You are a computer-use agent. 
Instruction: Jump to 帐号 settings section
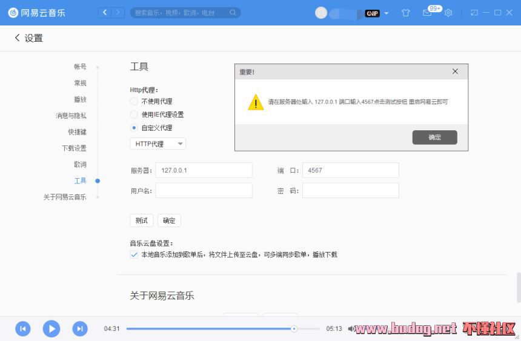tap(80, 67)
